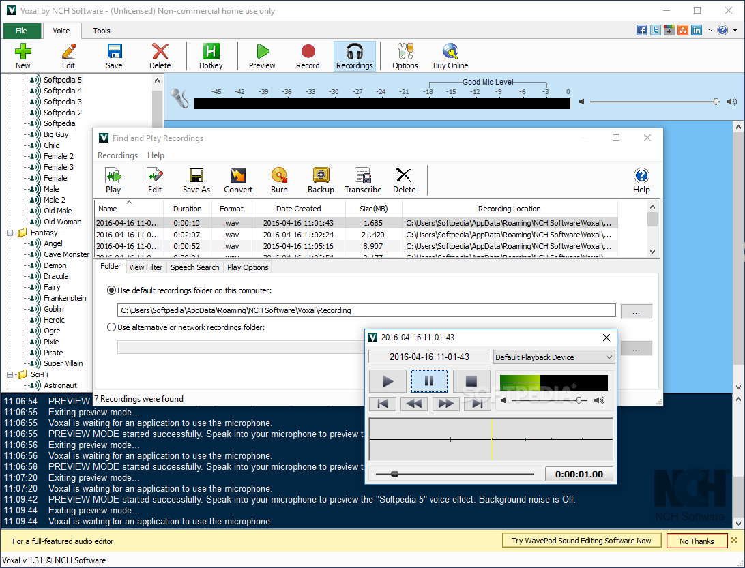Open social share dropdown arrow
The height and width of the screenshot is (568, 745).
click(x=710, y=31)
